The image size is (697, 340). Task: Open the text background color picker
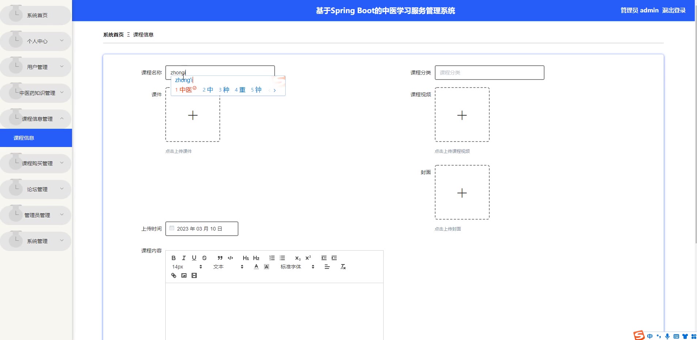click(x=267, y=267)
